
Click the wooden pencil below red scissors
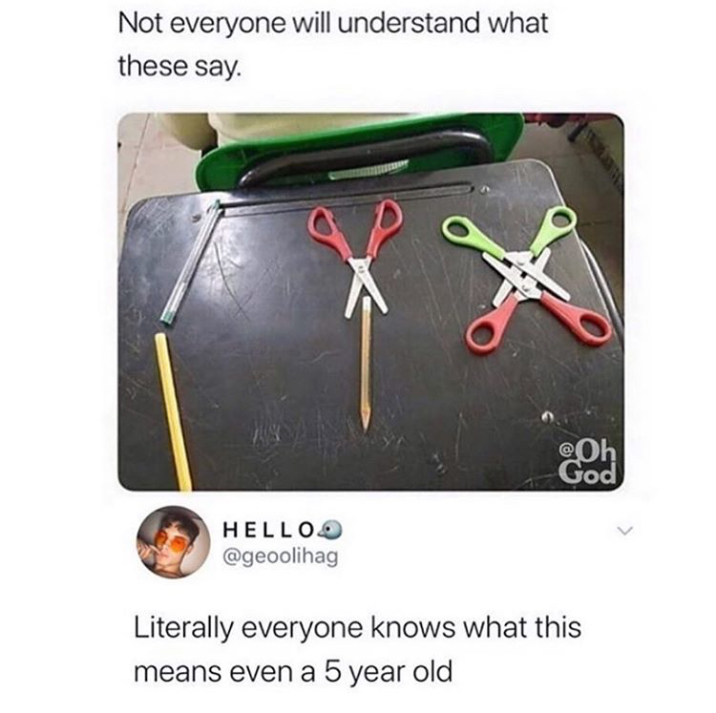coord(366,364)
